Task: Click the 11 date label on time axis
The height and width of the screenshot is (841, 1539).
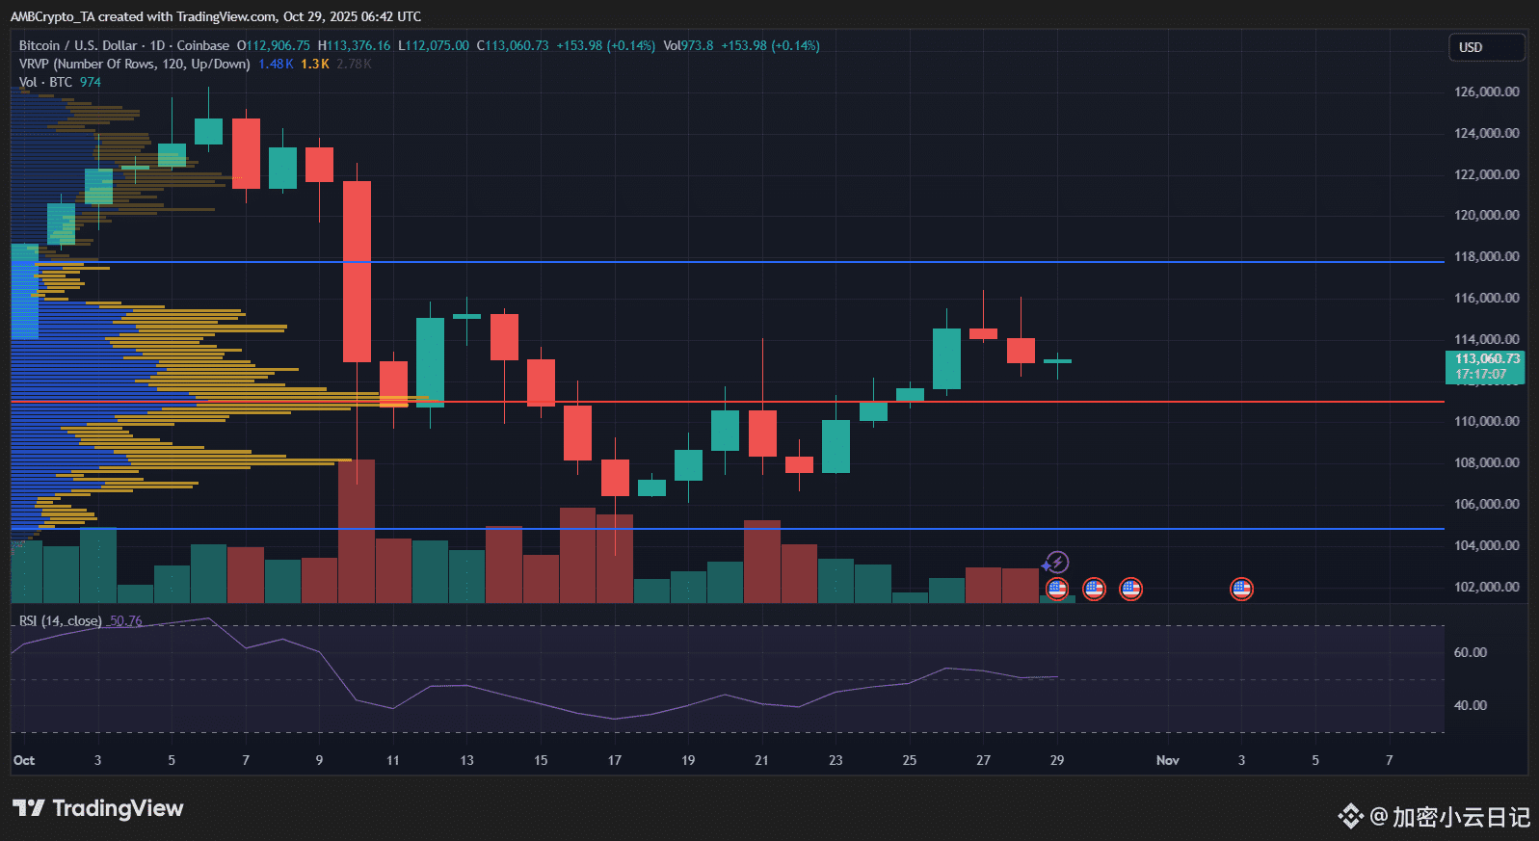Action: [x=392, y=760]
